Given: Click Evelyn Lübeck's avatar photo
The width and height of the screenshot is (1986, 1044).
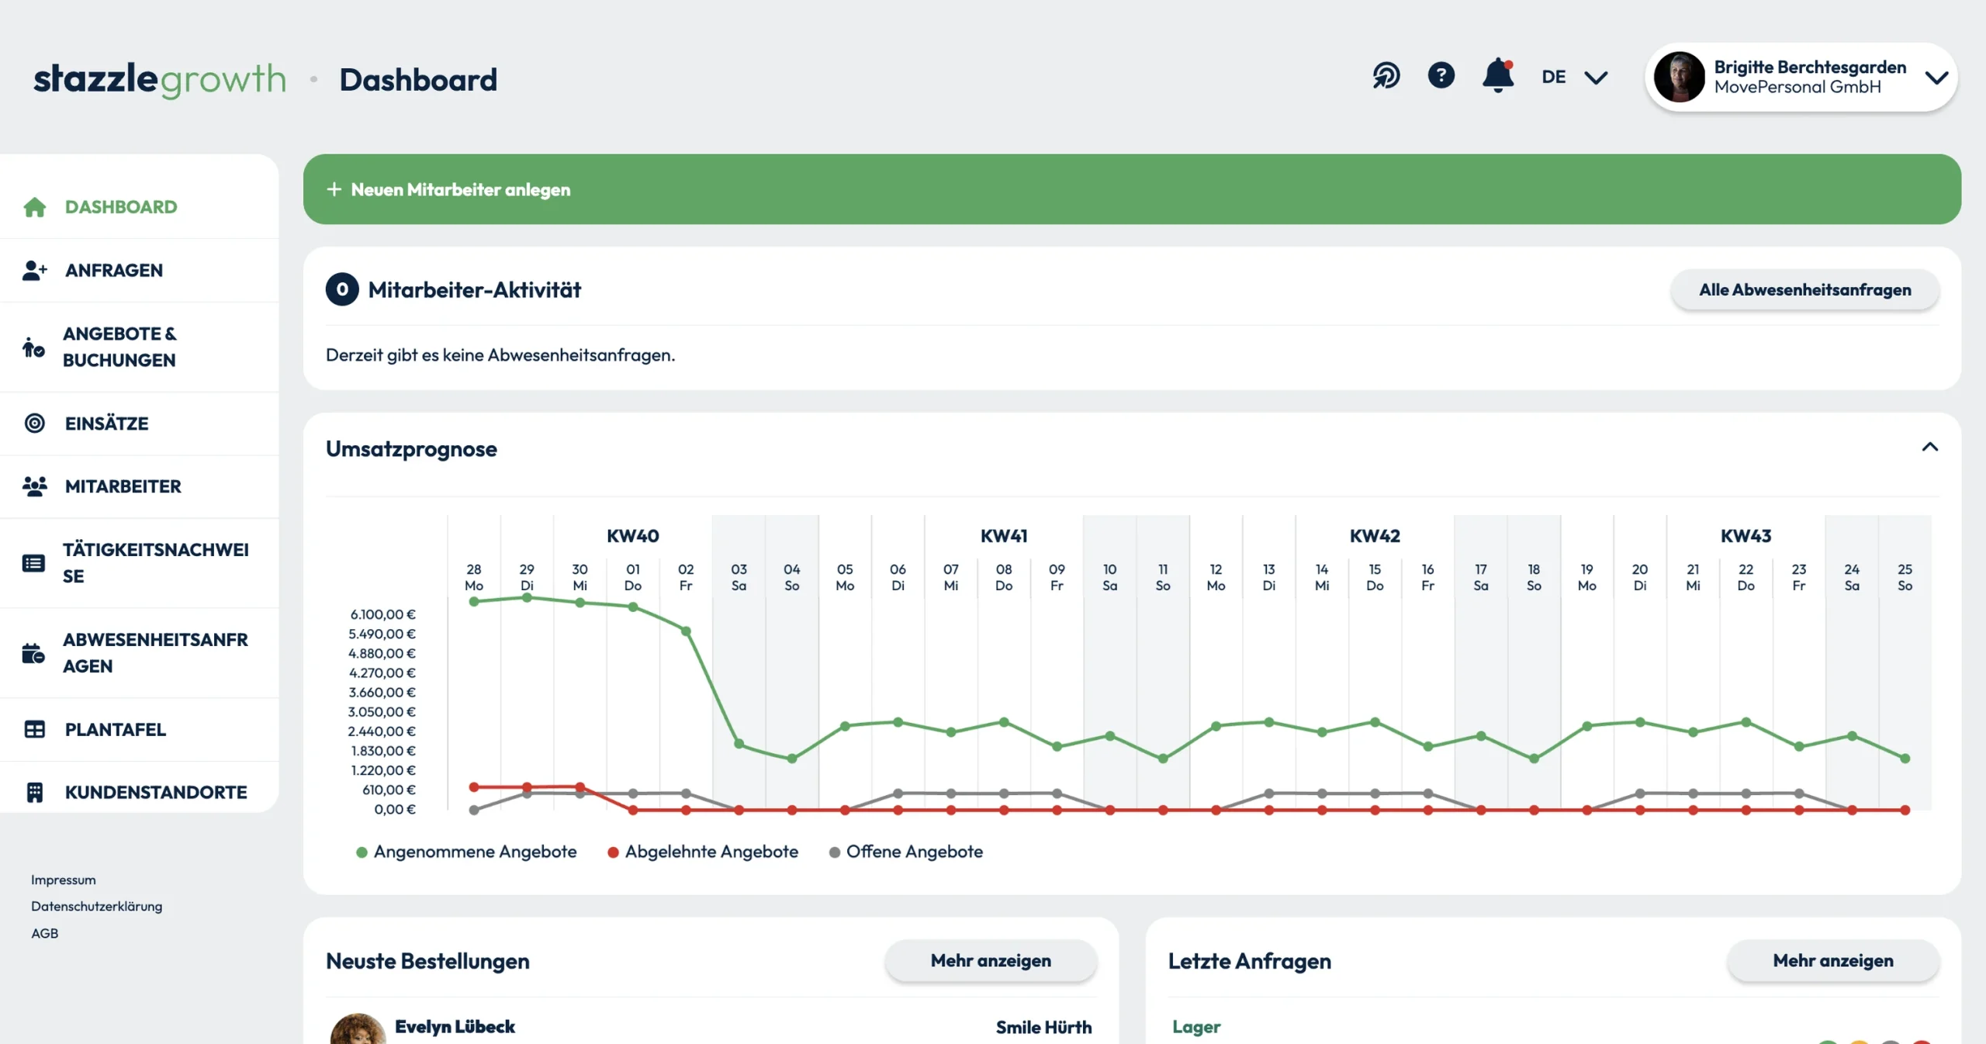Looking at the screenshot, I should coord(358,1029).
